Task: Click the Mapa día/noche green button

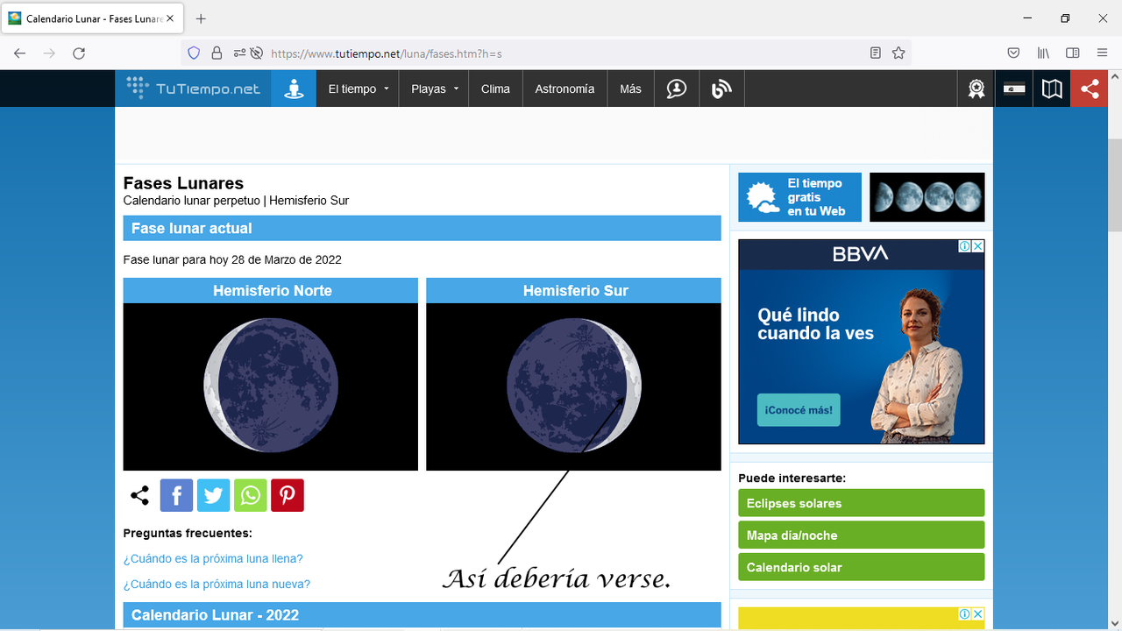Action: coord(861,535)
